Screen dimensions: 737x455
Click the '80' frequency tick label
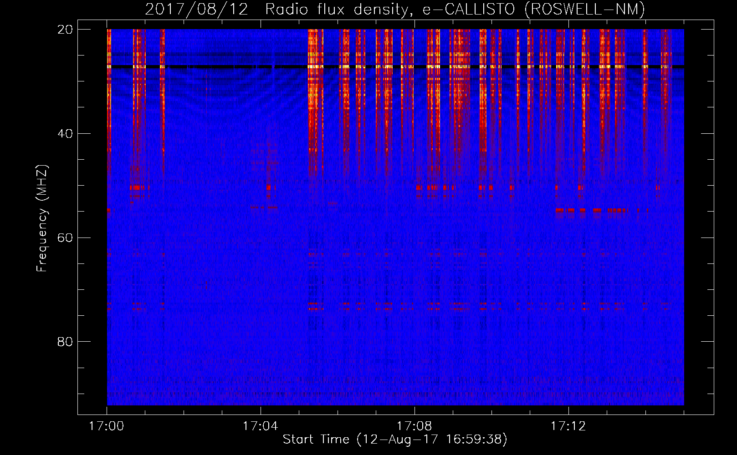tap(65, 342)
